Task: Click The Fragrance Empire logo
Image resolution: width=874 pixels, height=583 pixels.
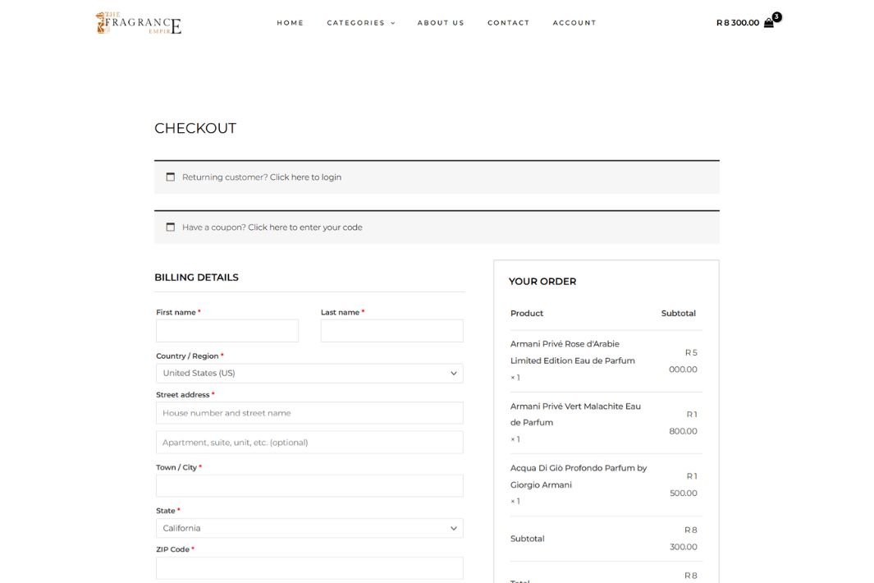Action: coord(138,23)
